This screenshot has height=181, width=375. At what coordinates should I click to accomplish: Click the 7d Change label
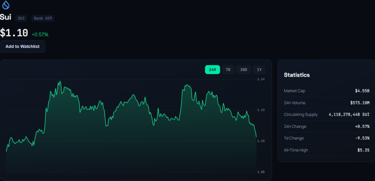[294, 138]
